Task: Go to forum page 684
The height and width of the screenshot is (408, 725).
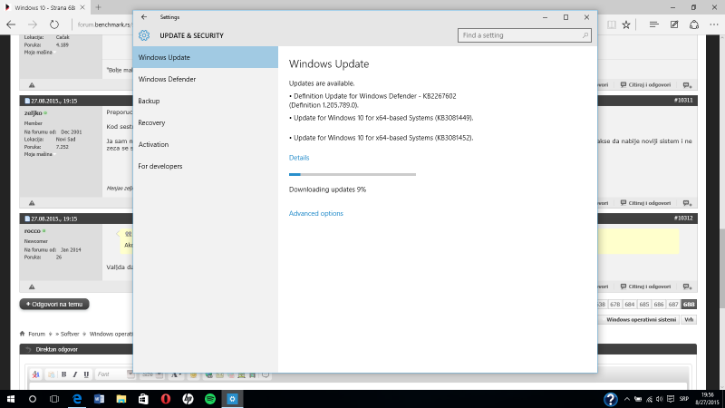Action: (629, 305)
